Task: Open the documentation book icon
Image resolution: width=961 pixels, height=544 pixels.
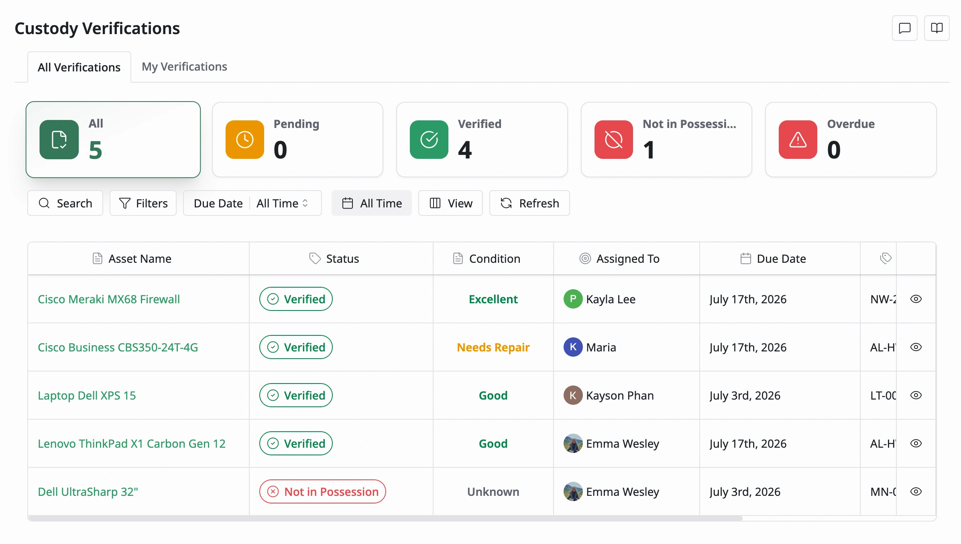Action: [x=937, y=28]
